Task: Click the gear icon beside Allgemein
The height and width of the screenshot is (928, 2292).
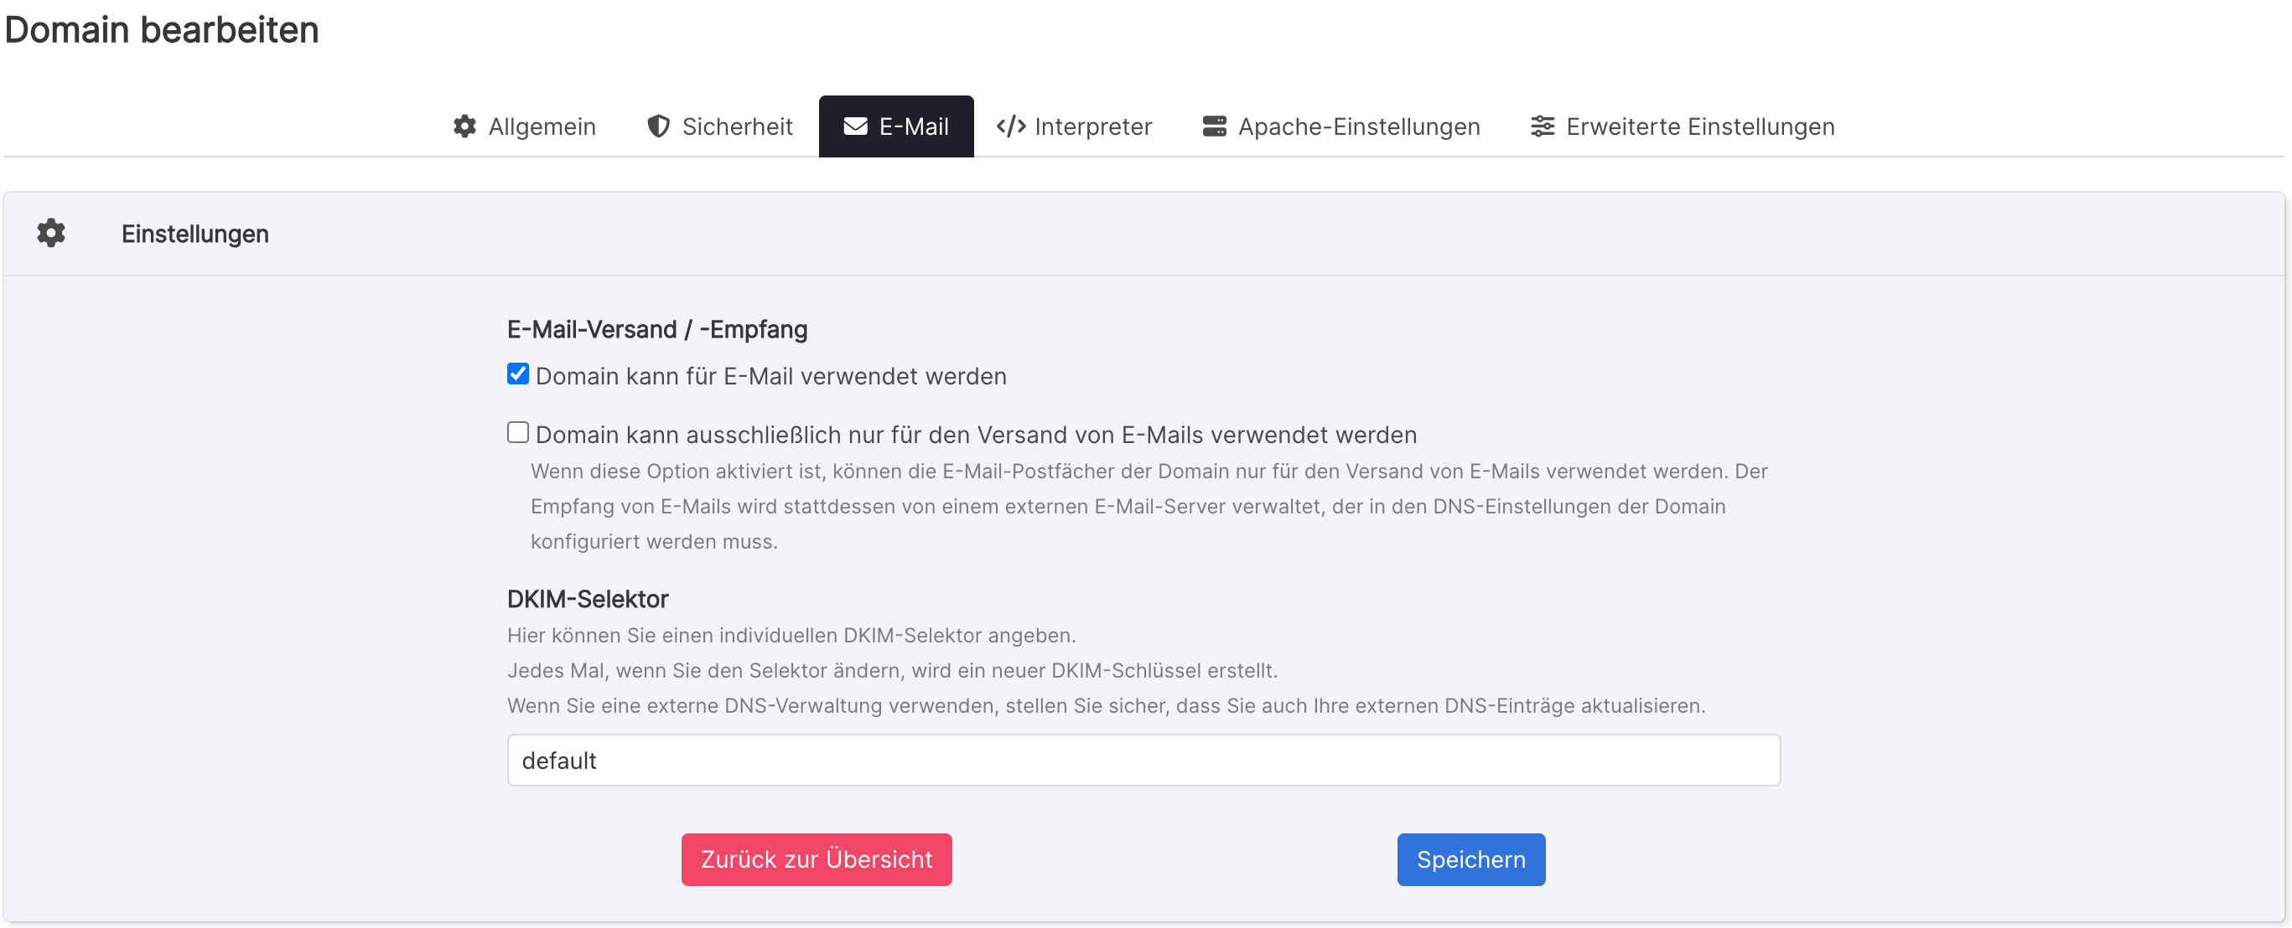Action: coord(464,126)
